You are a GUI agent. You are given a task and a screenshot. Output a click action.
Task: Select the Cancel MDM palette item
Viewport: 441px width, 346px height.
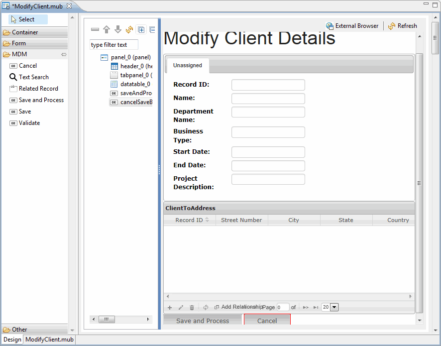pyautogui.click(x=23, y=66)
